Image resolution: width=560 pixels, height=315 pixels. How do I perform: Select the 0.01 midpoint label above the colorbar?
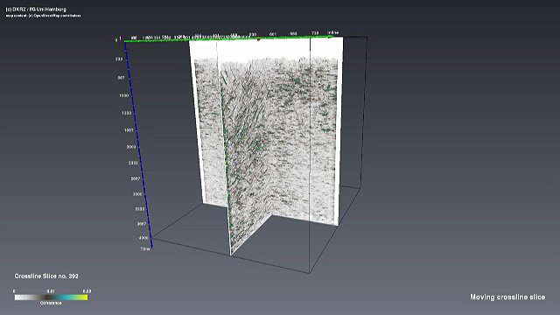point(51,291)
